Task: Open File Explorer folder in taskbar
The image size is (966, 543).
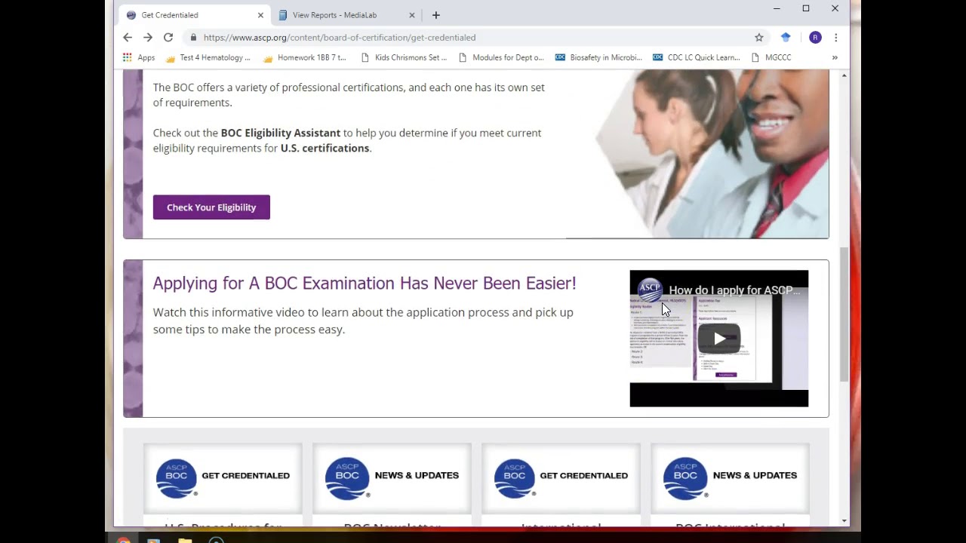Action: point(185,539)
